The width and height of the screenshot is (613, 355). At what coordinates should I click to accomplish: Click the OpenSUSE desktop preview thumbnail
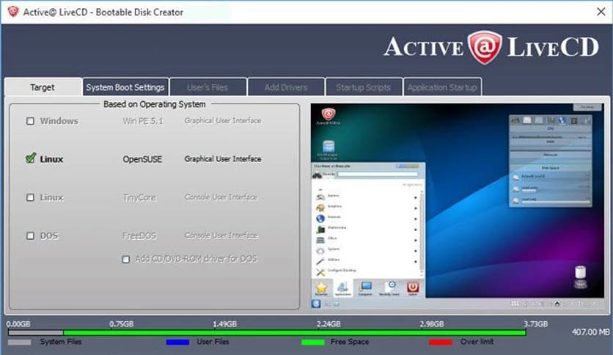458,206
